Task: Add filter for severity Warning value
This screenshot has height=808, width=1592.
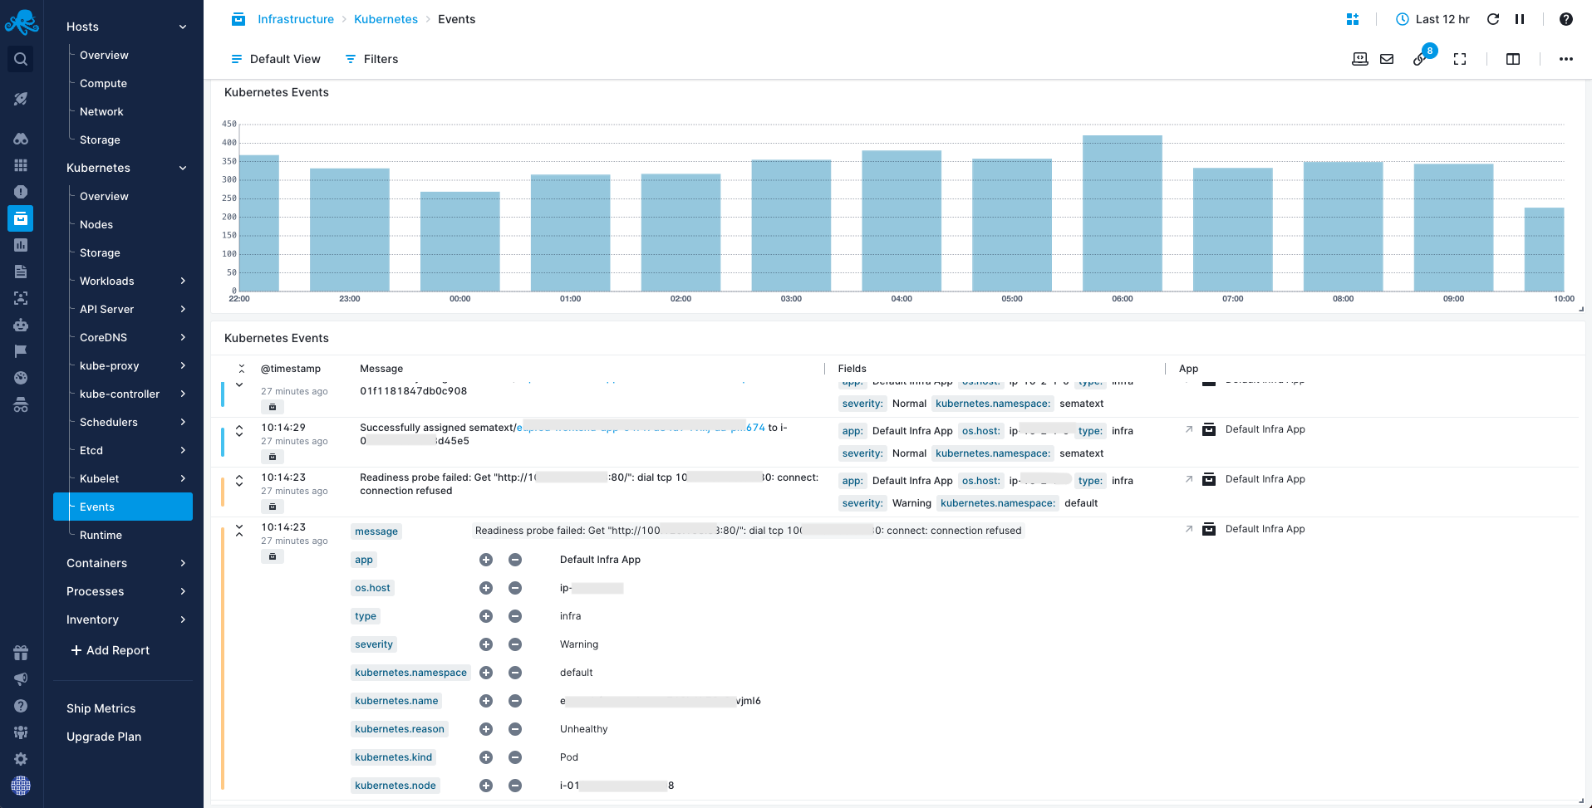Action: (486, 644)
